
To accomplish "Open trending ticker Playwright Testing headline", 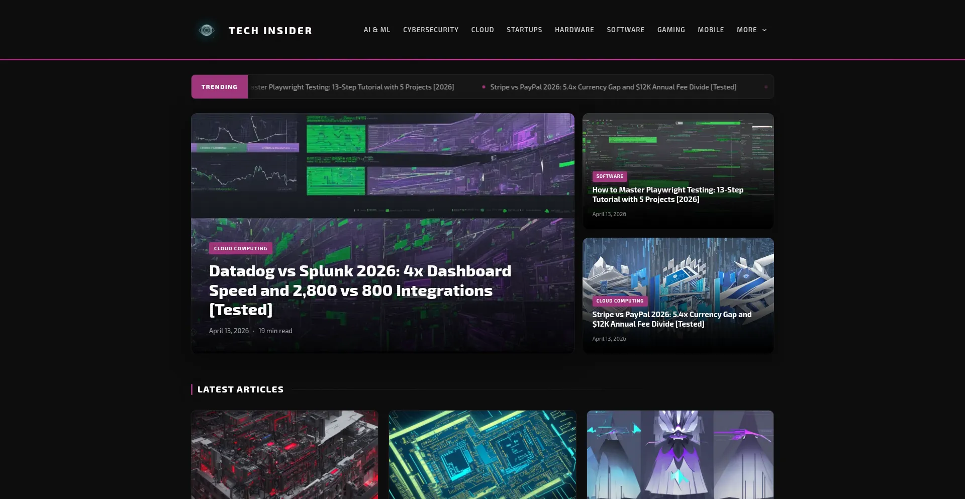I will point(352,87).
